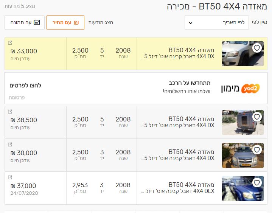Click heart icon on 38,500 ₪ listing

pos(257,117)
